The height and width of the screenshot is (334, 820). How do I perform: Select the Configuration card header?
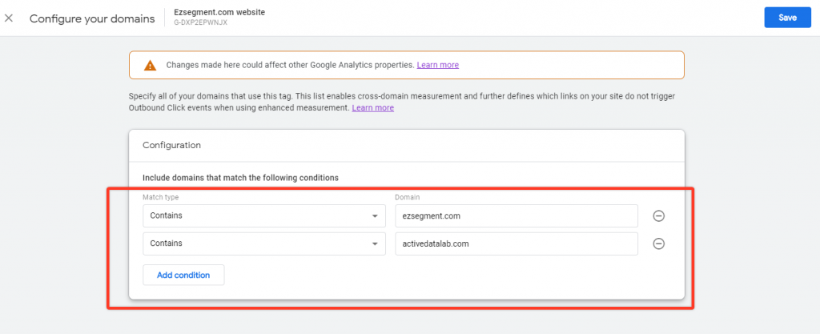[406, 145]
